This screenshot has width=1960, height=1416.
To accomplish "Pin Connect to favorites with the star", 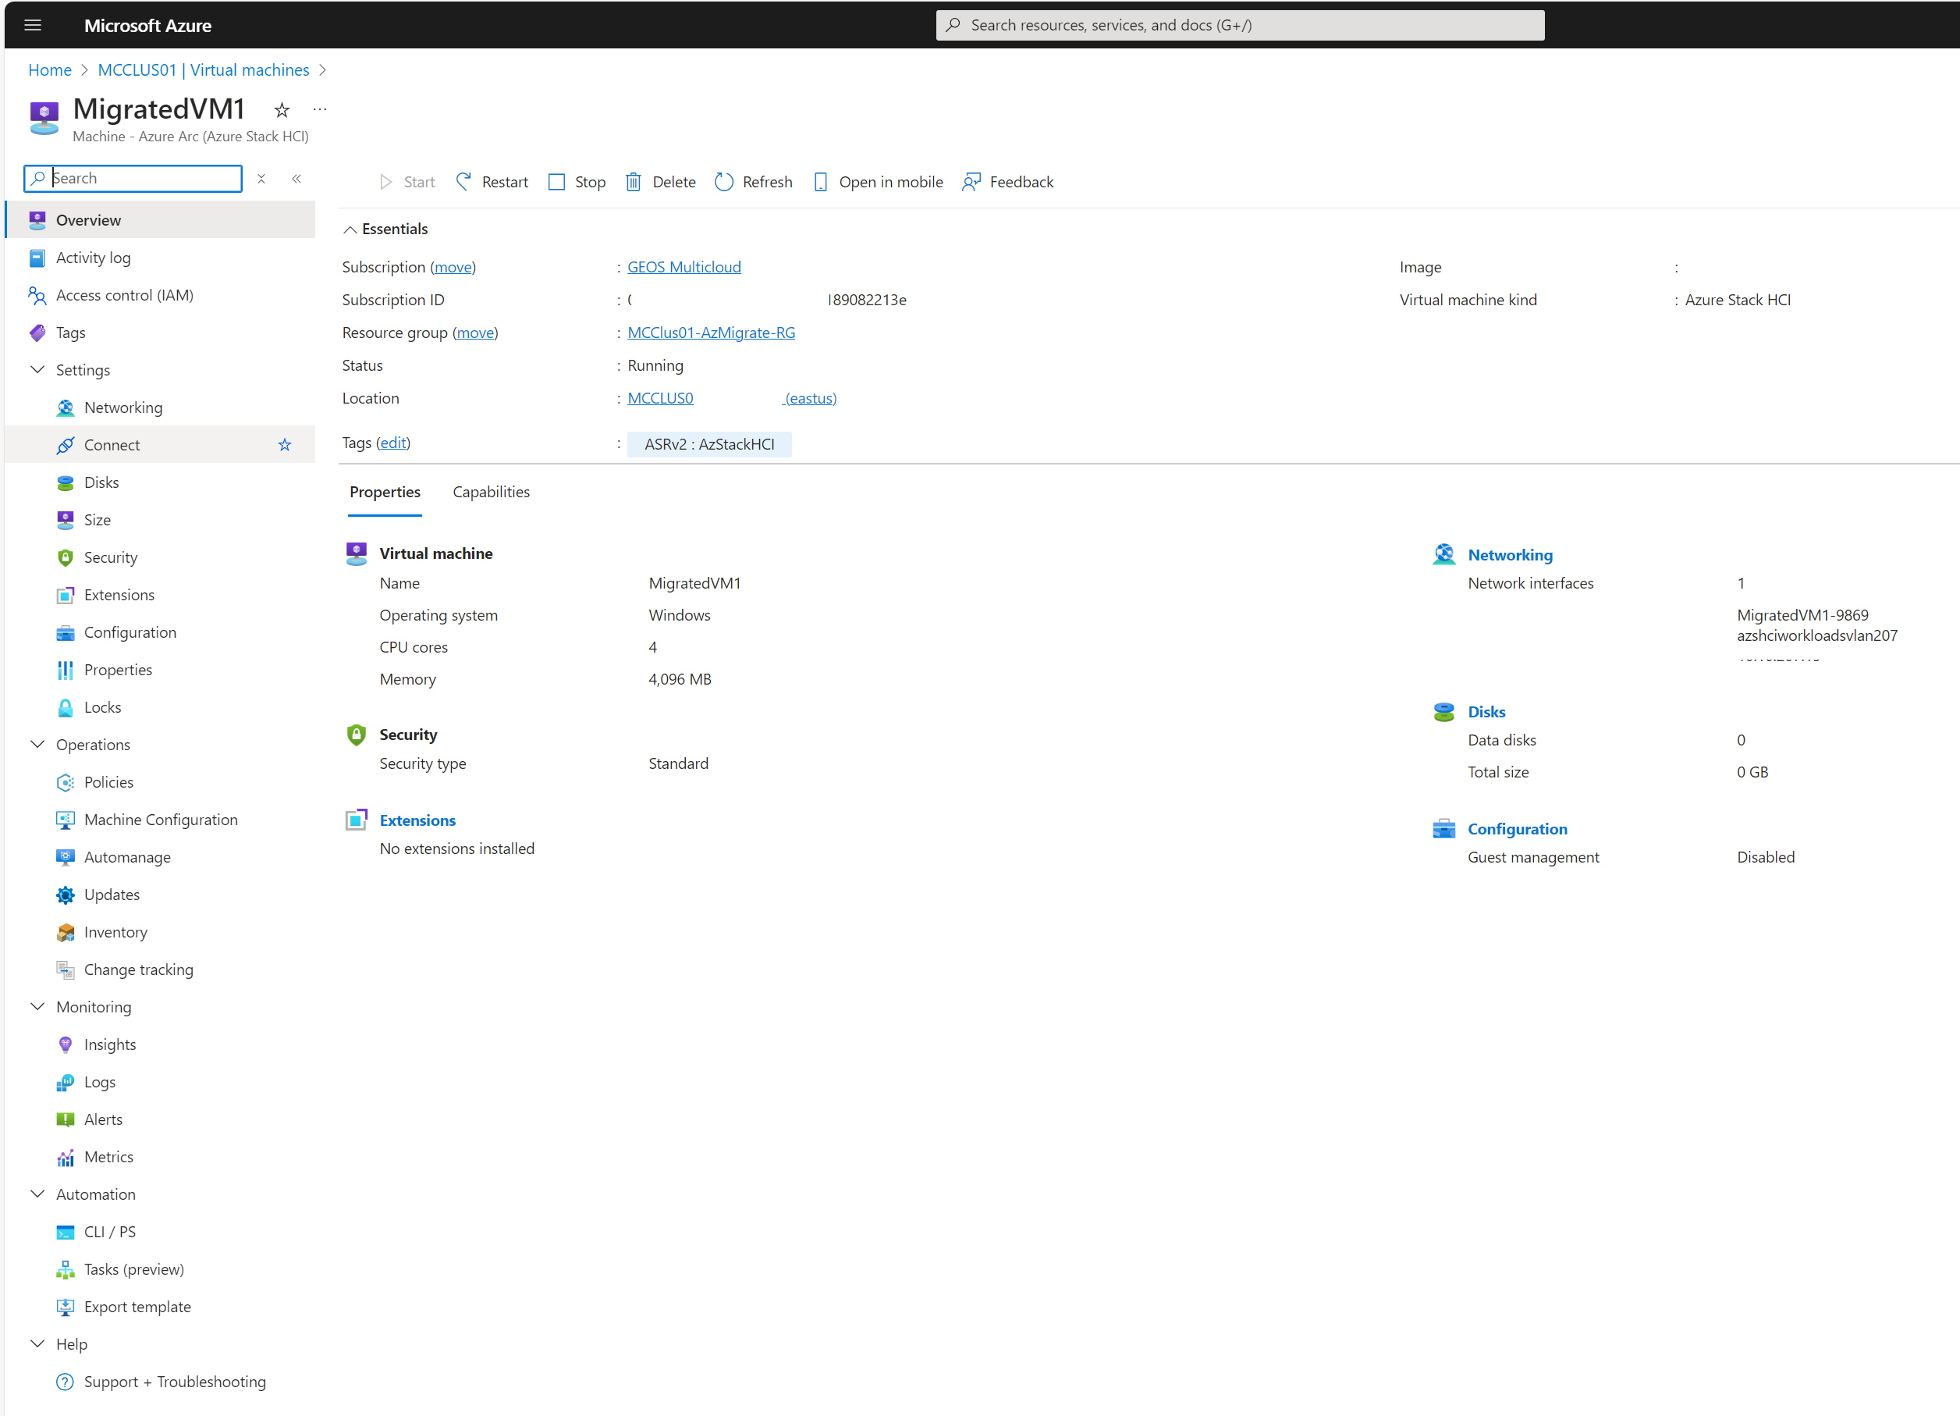I will coord(284,444).
